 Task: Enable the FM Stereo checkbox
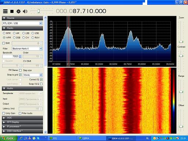click(x=21, y=70)
